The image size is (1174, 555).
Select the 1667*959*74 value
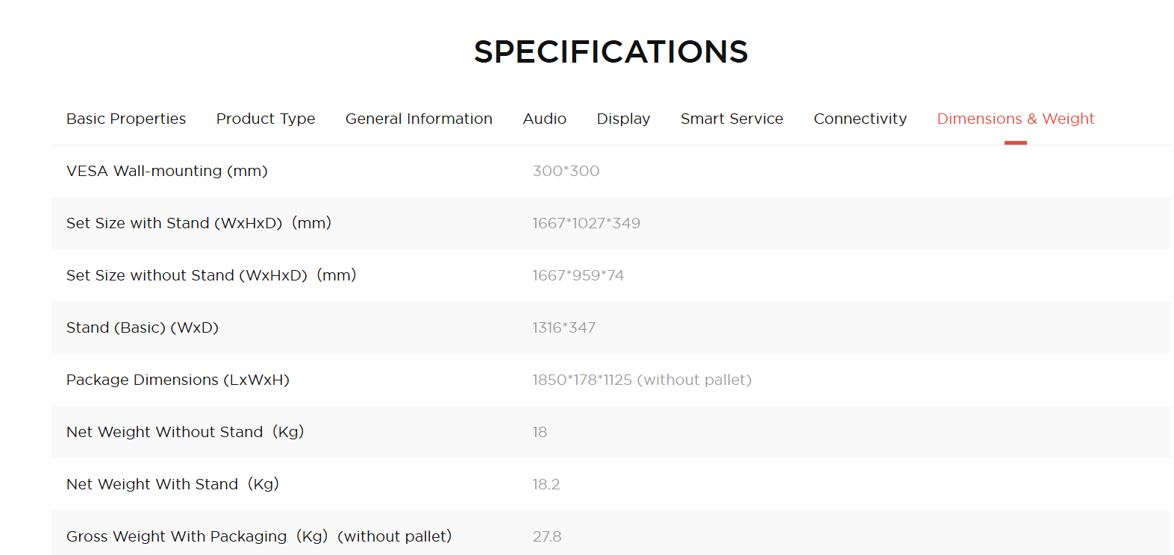578,275
